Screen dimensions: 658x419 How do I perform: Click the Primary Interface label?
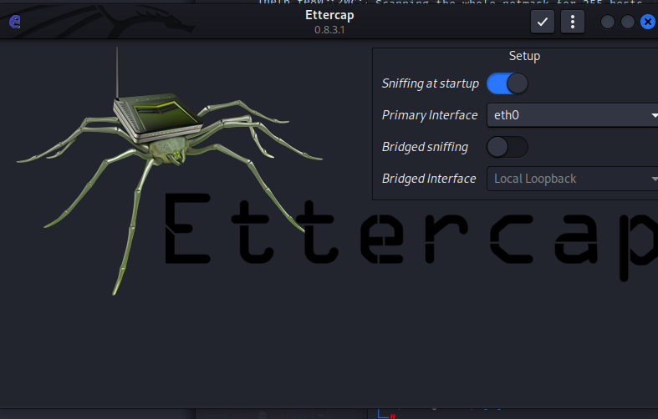pyautogui.click(x=430, y=115)
